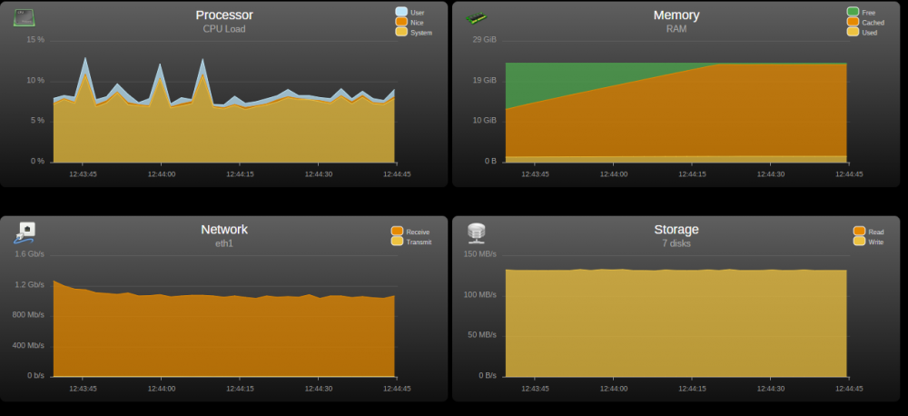Click the 7 disks subtitle
908x416 pixels.
[676, 243]
